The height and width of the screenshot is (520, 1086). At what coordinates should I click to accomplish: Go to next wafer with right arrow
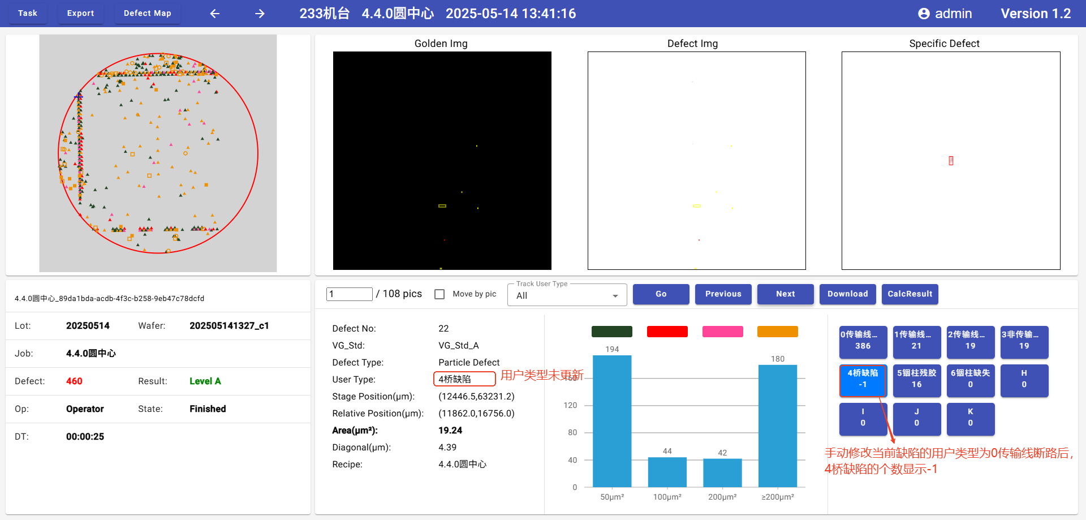[x=260, y=14]
